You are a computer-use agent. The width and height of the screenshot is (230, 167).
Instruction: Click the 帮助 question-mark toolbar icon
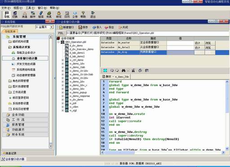[83, 14]
